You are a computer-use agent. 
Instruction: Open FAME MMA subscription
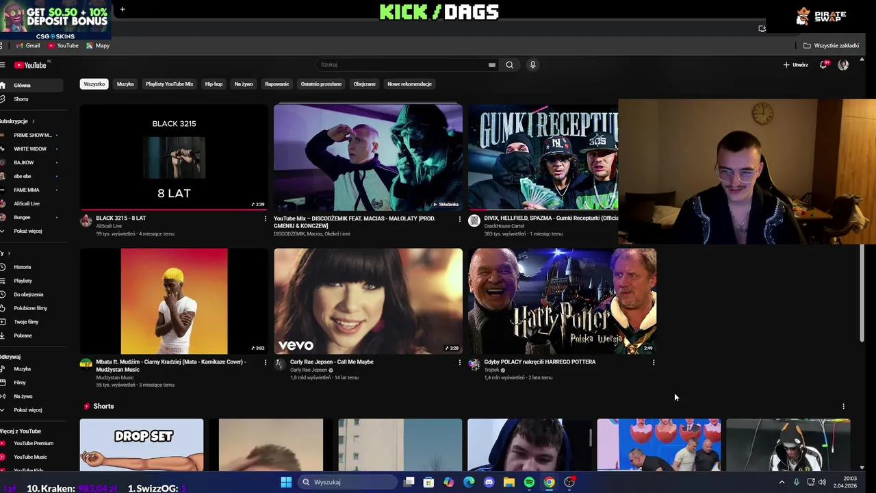point(31,190)
